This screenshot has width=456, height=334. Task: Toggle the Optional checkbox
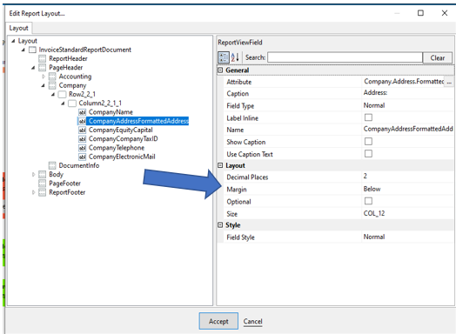368,201
